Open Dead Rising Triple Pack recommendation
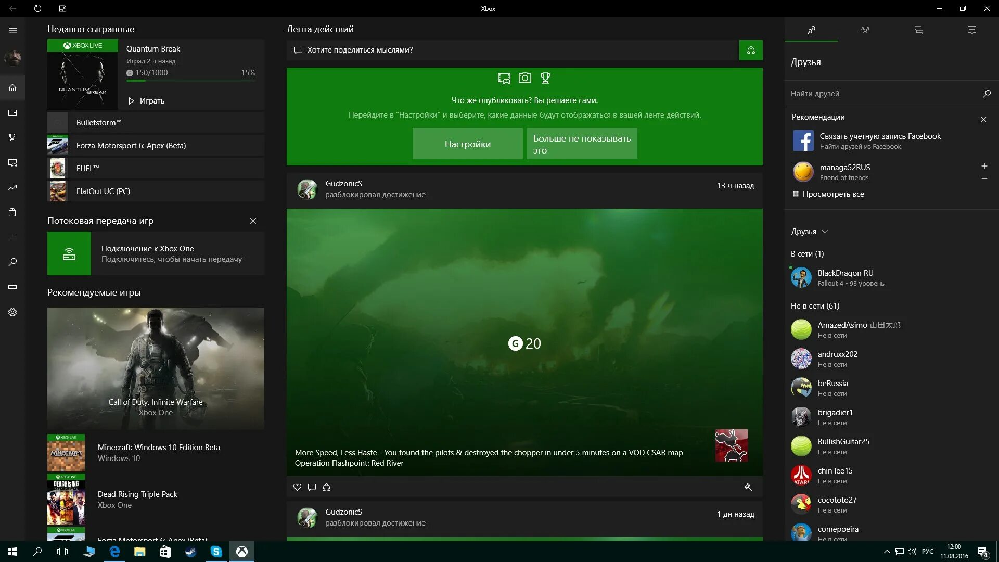 tap(156, 500)
